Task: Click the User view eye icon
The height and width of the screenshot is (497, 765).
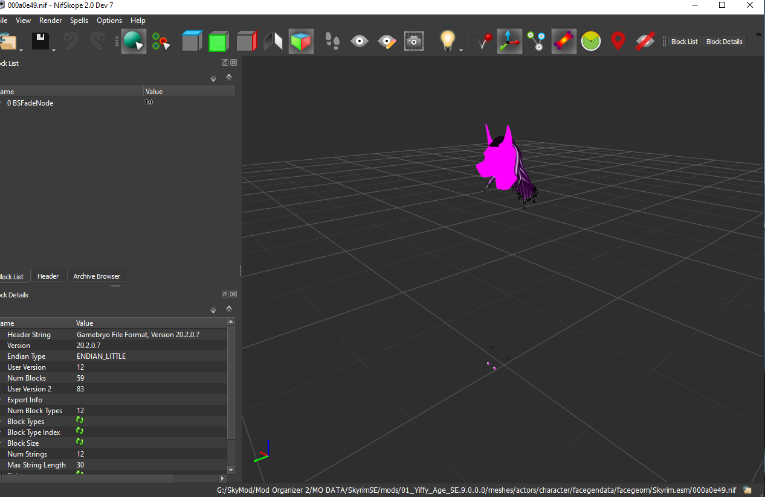Action: (x=360, y=41)
